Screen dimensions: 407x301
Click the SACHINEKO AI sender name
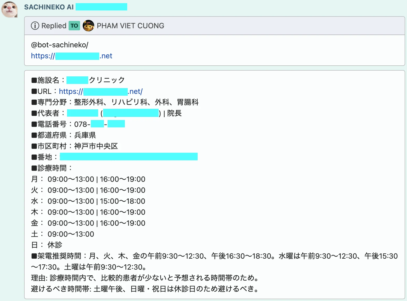[49, 7]
